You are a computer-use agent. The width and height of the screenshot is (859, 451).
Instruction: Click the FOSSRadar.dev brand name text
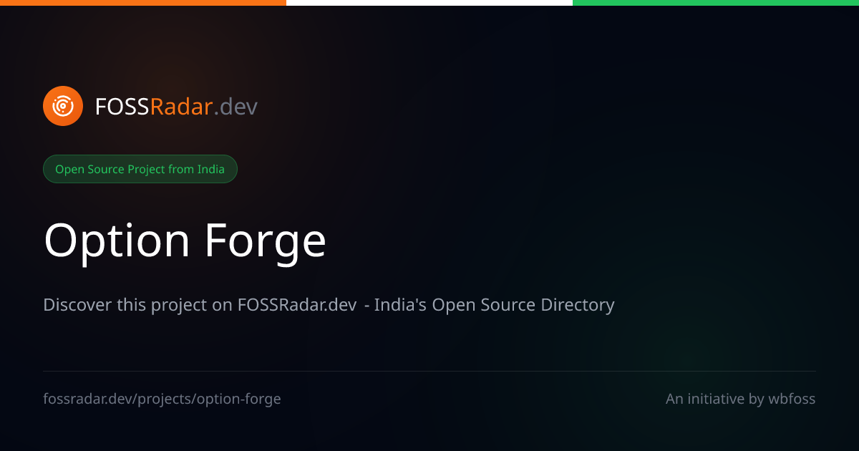(176, 107)
